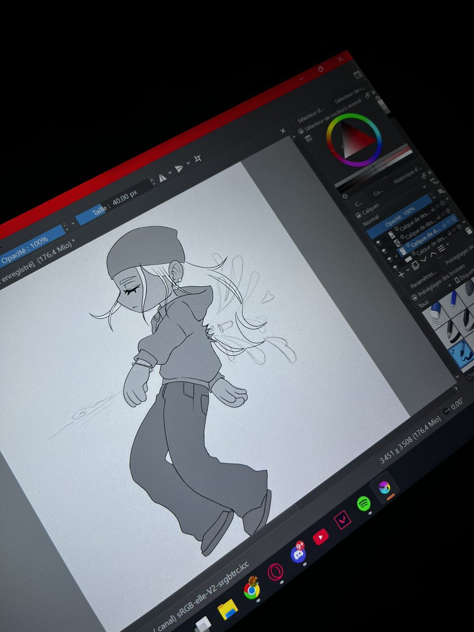474x632 pixels.
Task: Open the horizontal mirror options dropdown arrow
Action: tap(170, 173)
